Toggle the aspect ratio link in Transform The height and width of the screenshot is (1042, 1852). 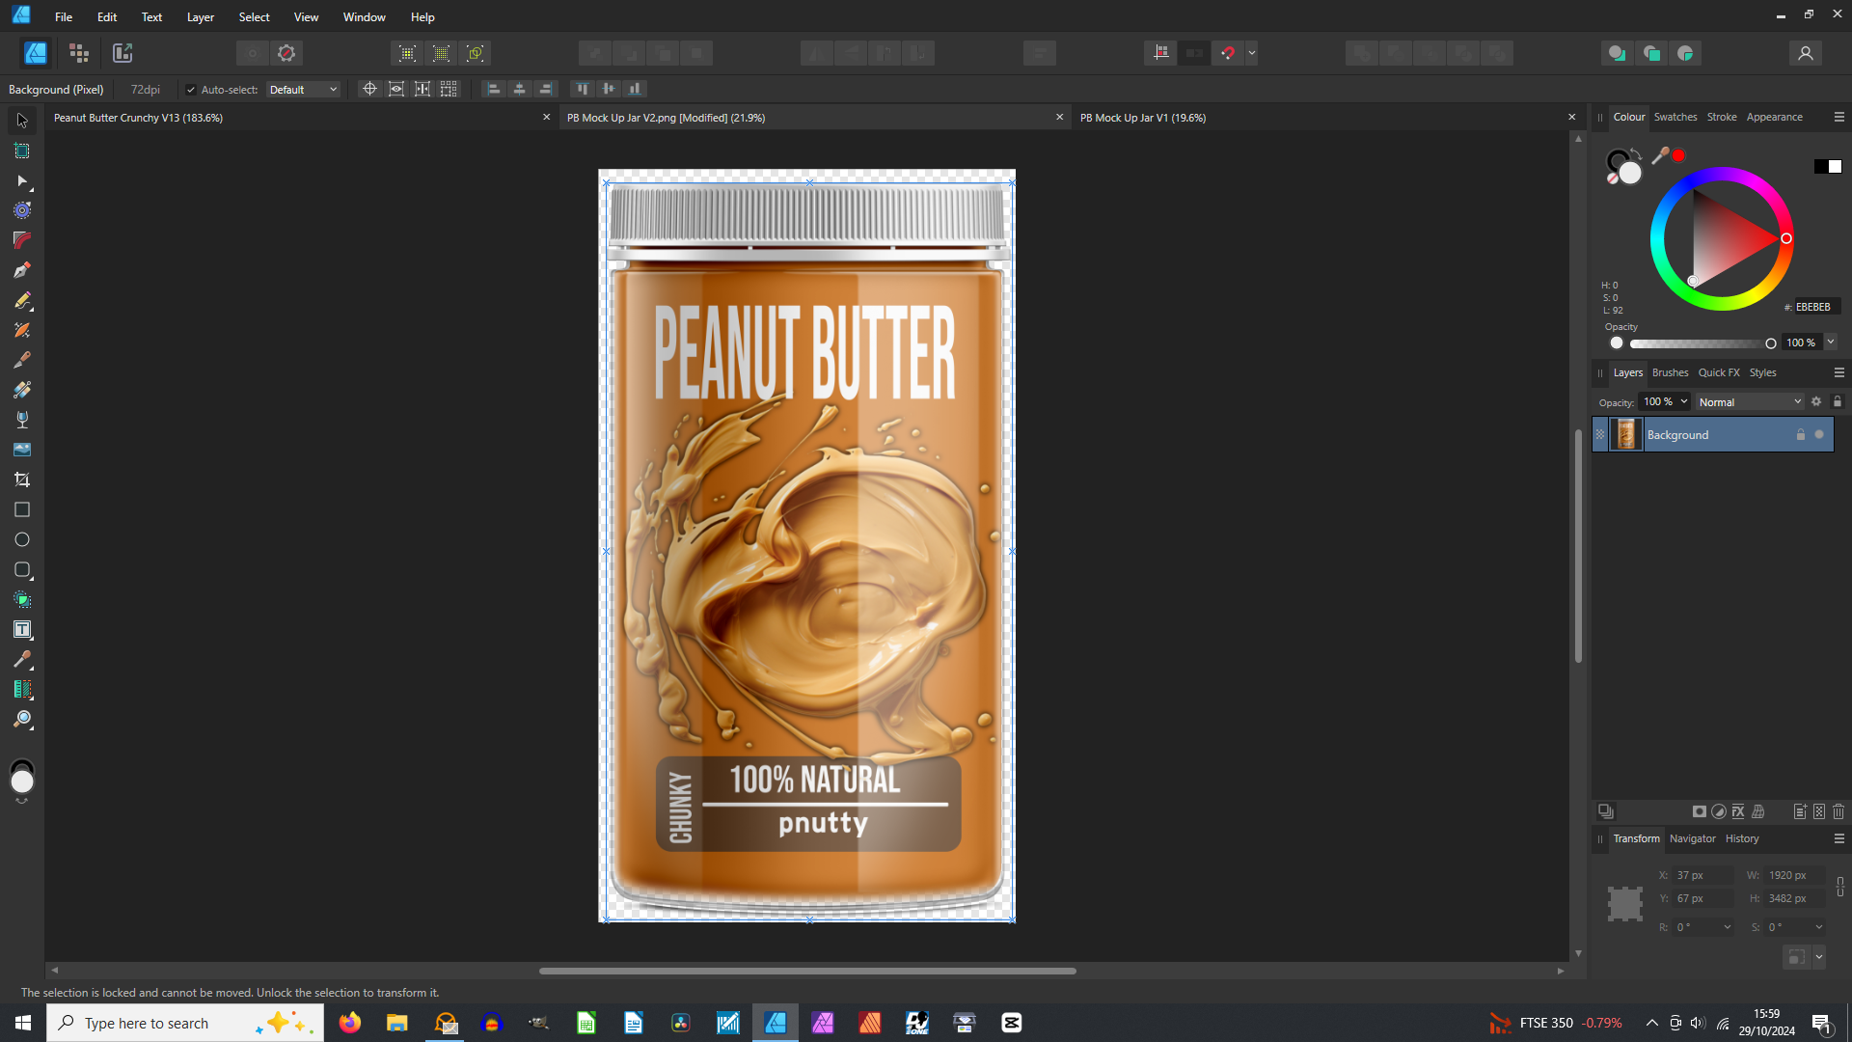pos(1840,887)
